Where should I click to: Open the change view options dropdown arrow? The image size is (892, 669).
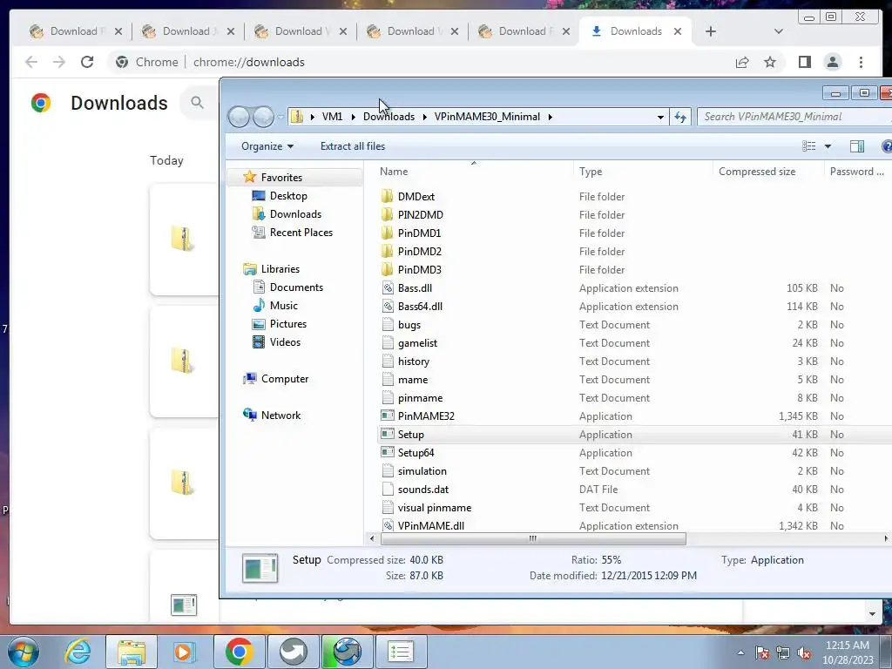[x=828, y=146]
